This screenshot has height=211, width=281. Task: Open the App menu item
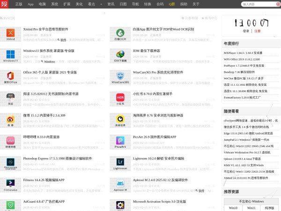(x=30, y=4)
